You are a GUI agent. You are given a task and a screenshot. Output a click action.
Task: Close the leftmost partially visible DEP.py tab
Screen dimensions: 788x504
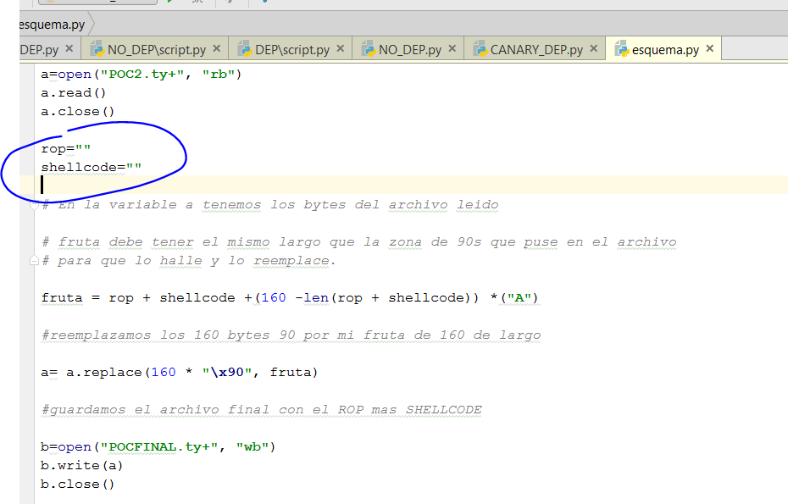click(69, 49)
